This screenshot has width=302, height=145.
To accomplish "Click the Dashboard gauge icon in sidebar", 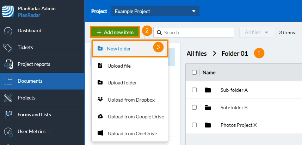I will pyautogui.click(x=8, y=31).
